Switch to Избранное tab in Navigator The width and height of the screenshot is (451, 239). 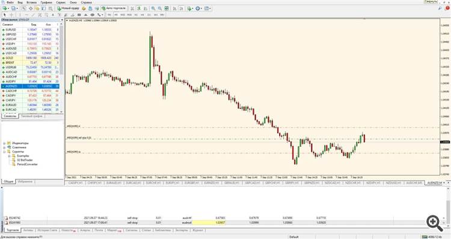(25, 182)
